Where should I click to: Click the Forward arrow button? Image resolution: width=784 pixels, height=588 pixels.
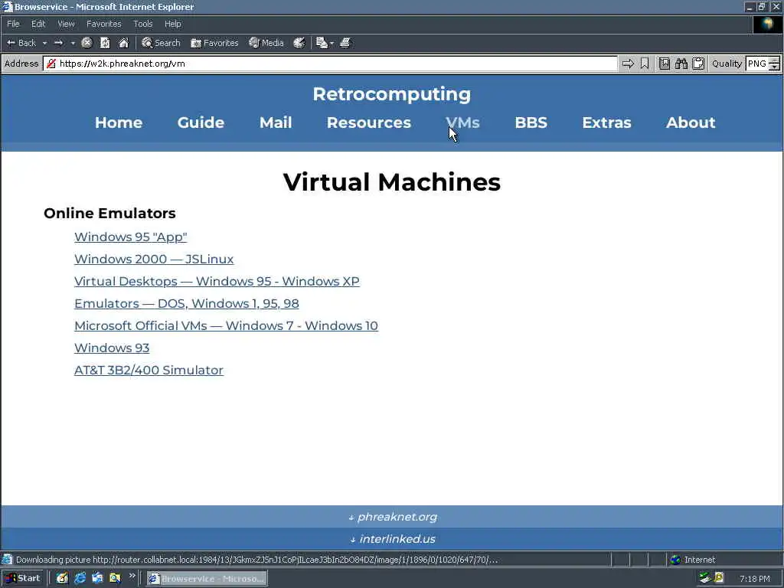(x=58, y=43)
